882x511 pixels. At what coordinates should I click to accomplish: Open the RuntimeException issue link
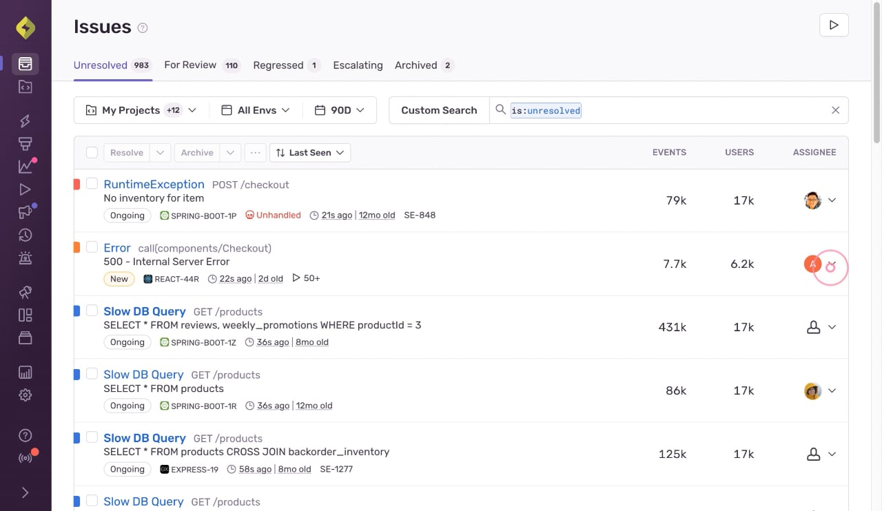154,184
